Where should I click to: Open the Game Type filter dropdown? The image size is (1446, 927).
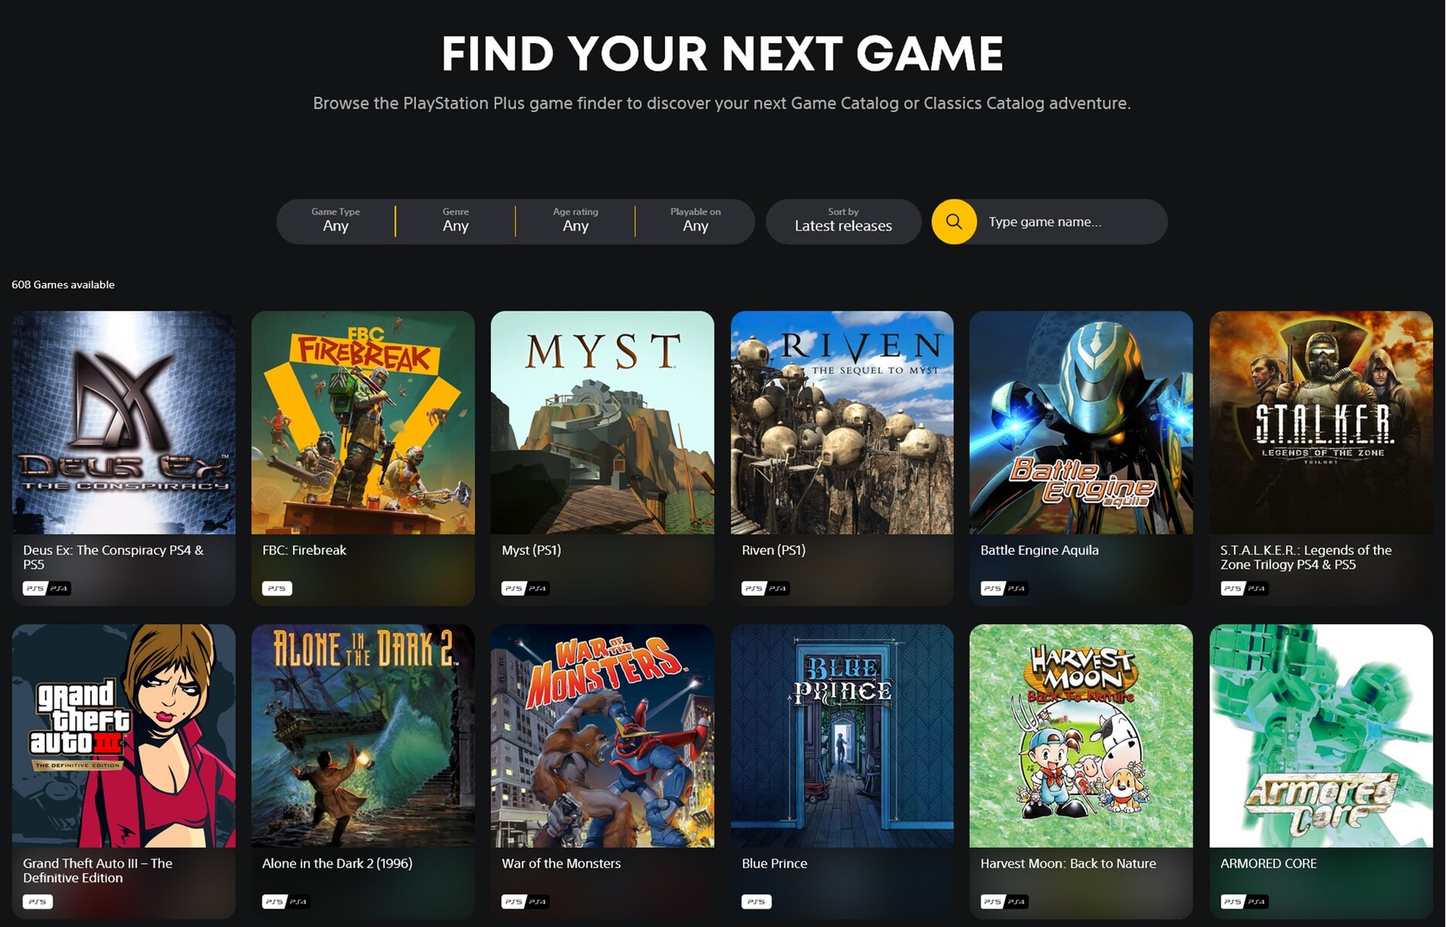coord(336,221)
